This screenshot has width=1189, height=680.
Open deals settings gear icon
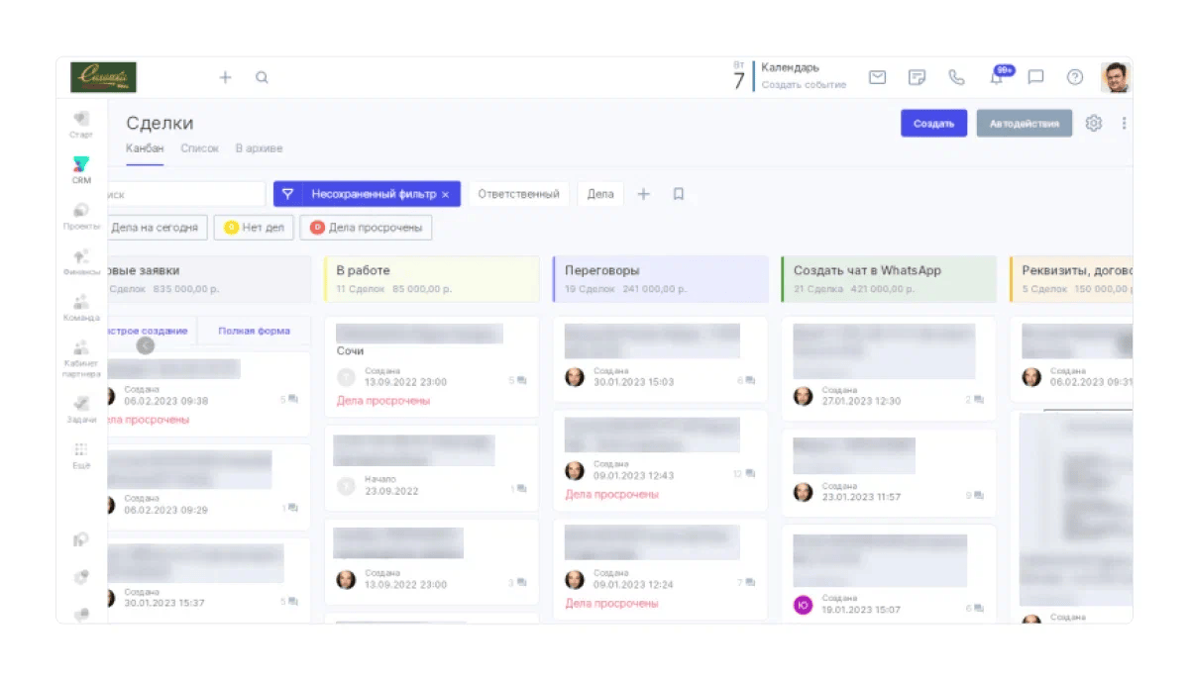(x=1094, y=124)
